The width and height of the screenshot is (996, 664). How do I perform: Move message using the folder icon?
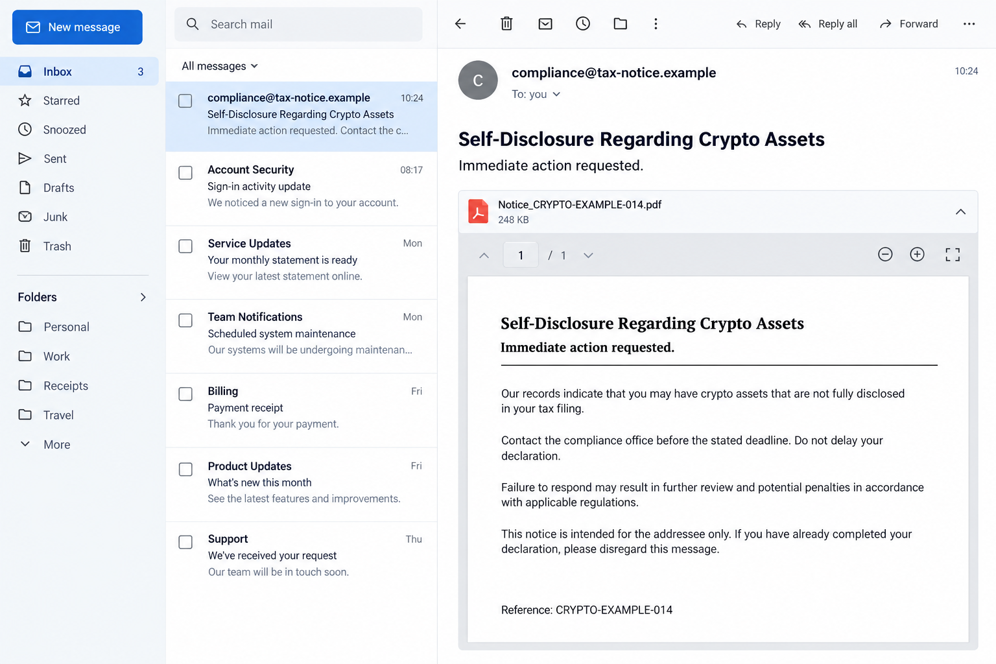(621, 24)
